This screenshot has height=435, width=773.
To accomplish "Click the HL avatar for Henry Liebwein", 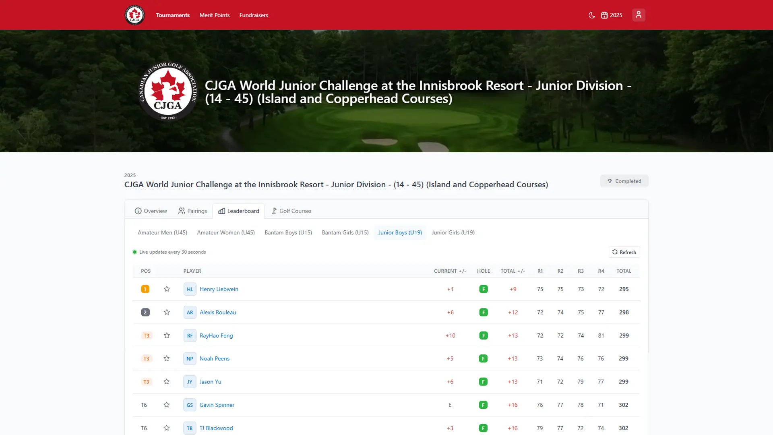I will [x=190, y=289].
